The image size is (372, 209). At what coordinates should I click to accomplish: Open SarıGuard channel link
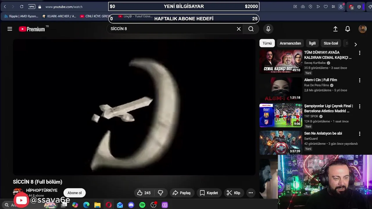[311, 138]
